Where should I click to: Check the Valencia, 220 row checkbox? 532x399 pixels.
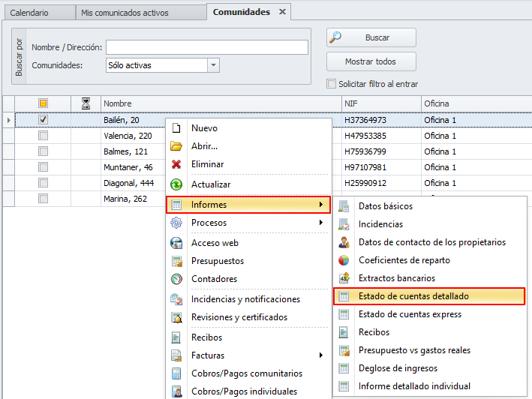pos(43,136)
